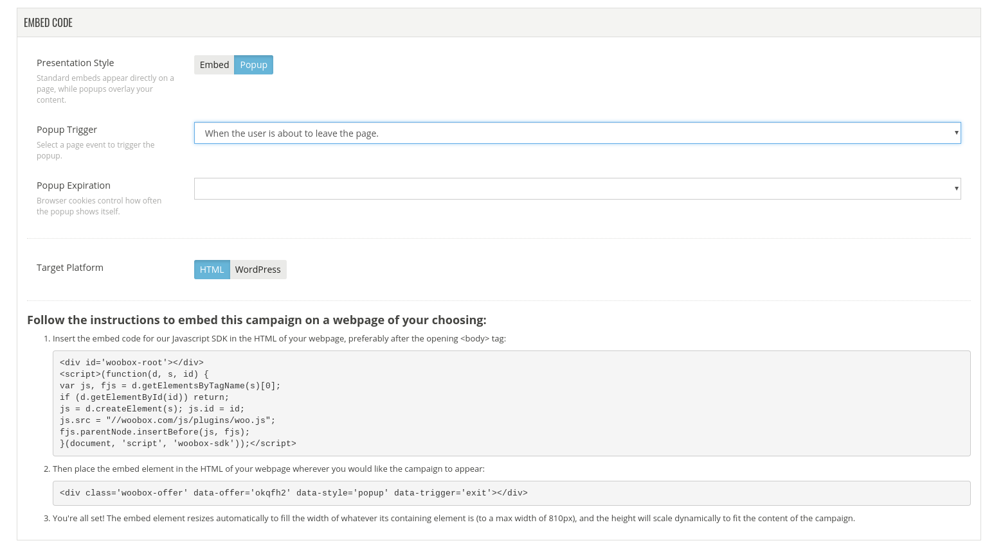The image size is (994, 552).
Task: Click the 'Follow the instructions' heading
Action: coord(257,320)
